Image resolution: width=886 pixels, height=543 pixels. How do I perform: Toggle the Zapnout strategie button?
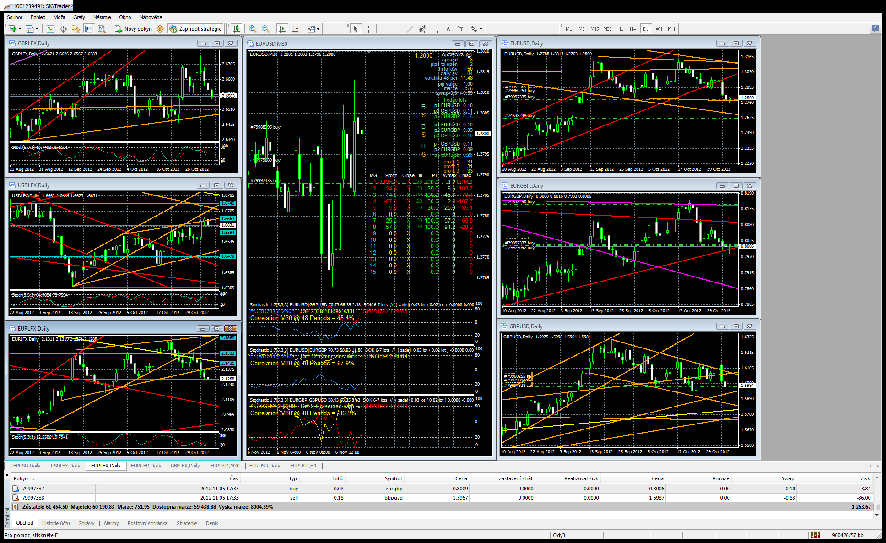(195, 29)
